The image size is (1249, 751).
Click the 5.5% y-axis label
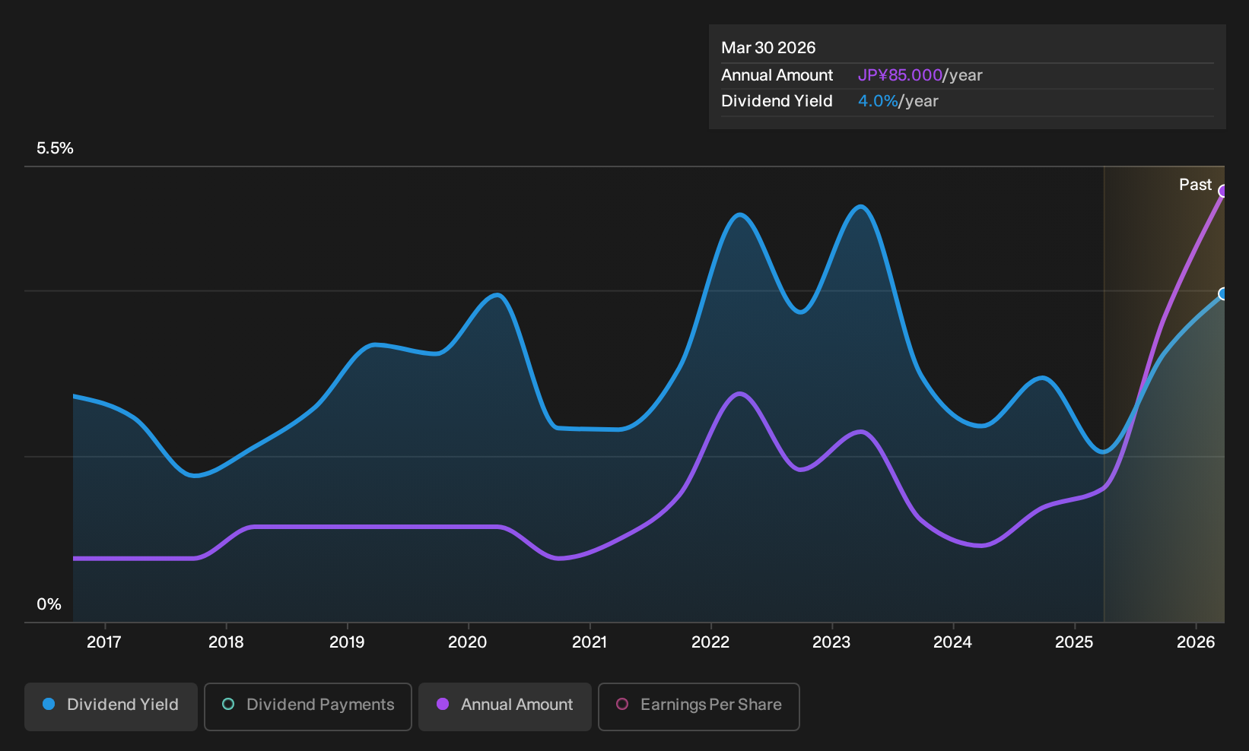tap(55, 148)
